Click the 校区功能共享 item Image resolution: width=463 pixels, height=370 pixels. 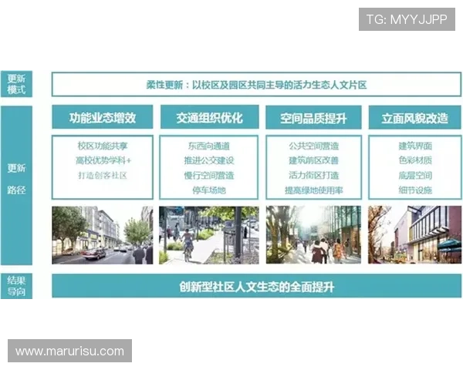(103, 146)
